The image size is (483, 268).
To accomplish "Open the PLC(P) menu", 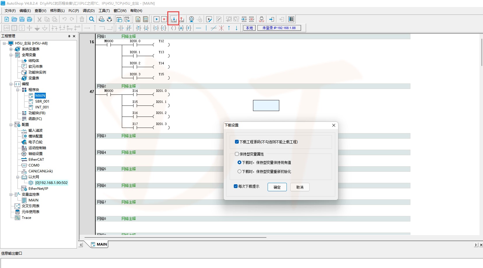I will [x=73, y=10].
